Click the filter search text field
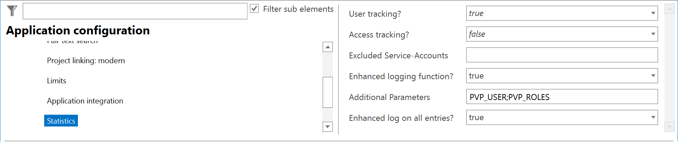Screen dimensions: 678x142 pyautogui.click(x=135, y=11)
